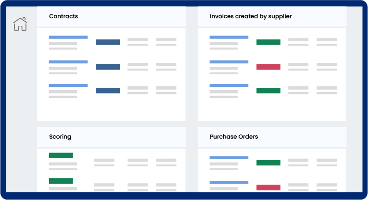Image resolution: width=368 pixels, height=200 pixels.
Task: Click the green status badge in Purchase Orders
Action: coord(268,163)
